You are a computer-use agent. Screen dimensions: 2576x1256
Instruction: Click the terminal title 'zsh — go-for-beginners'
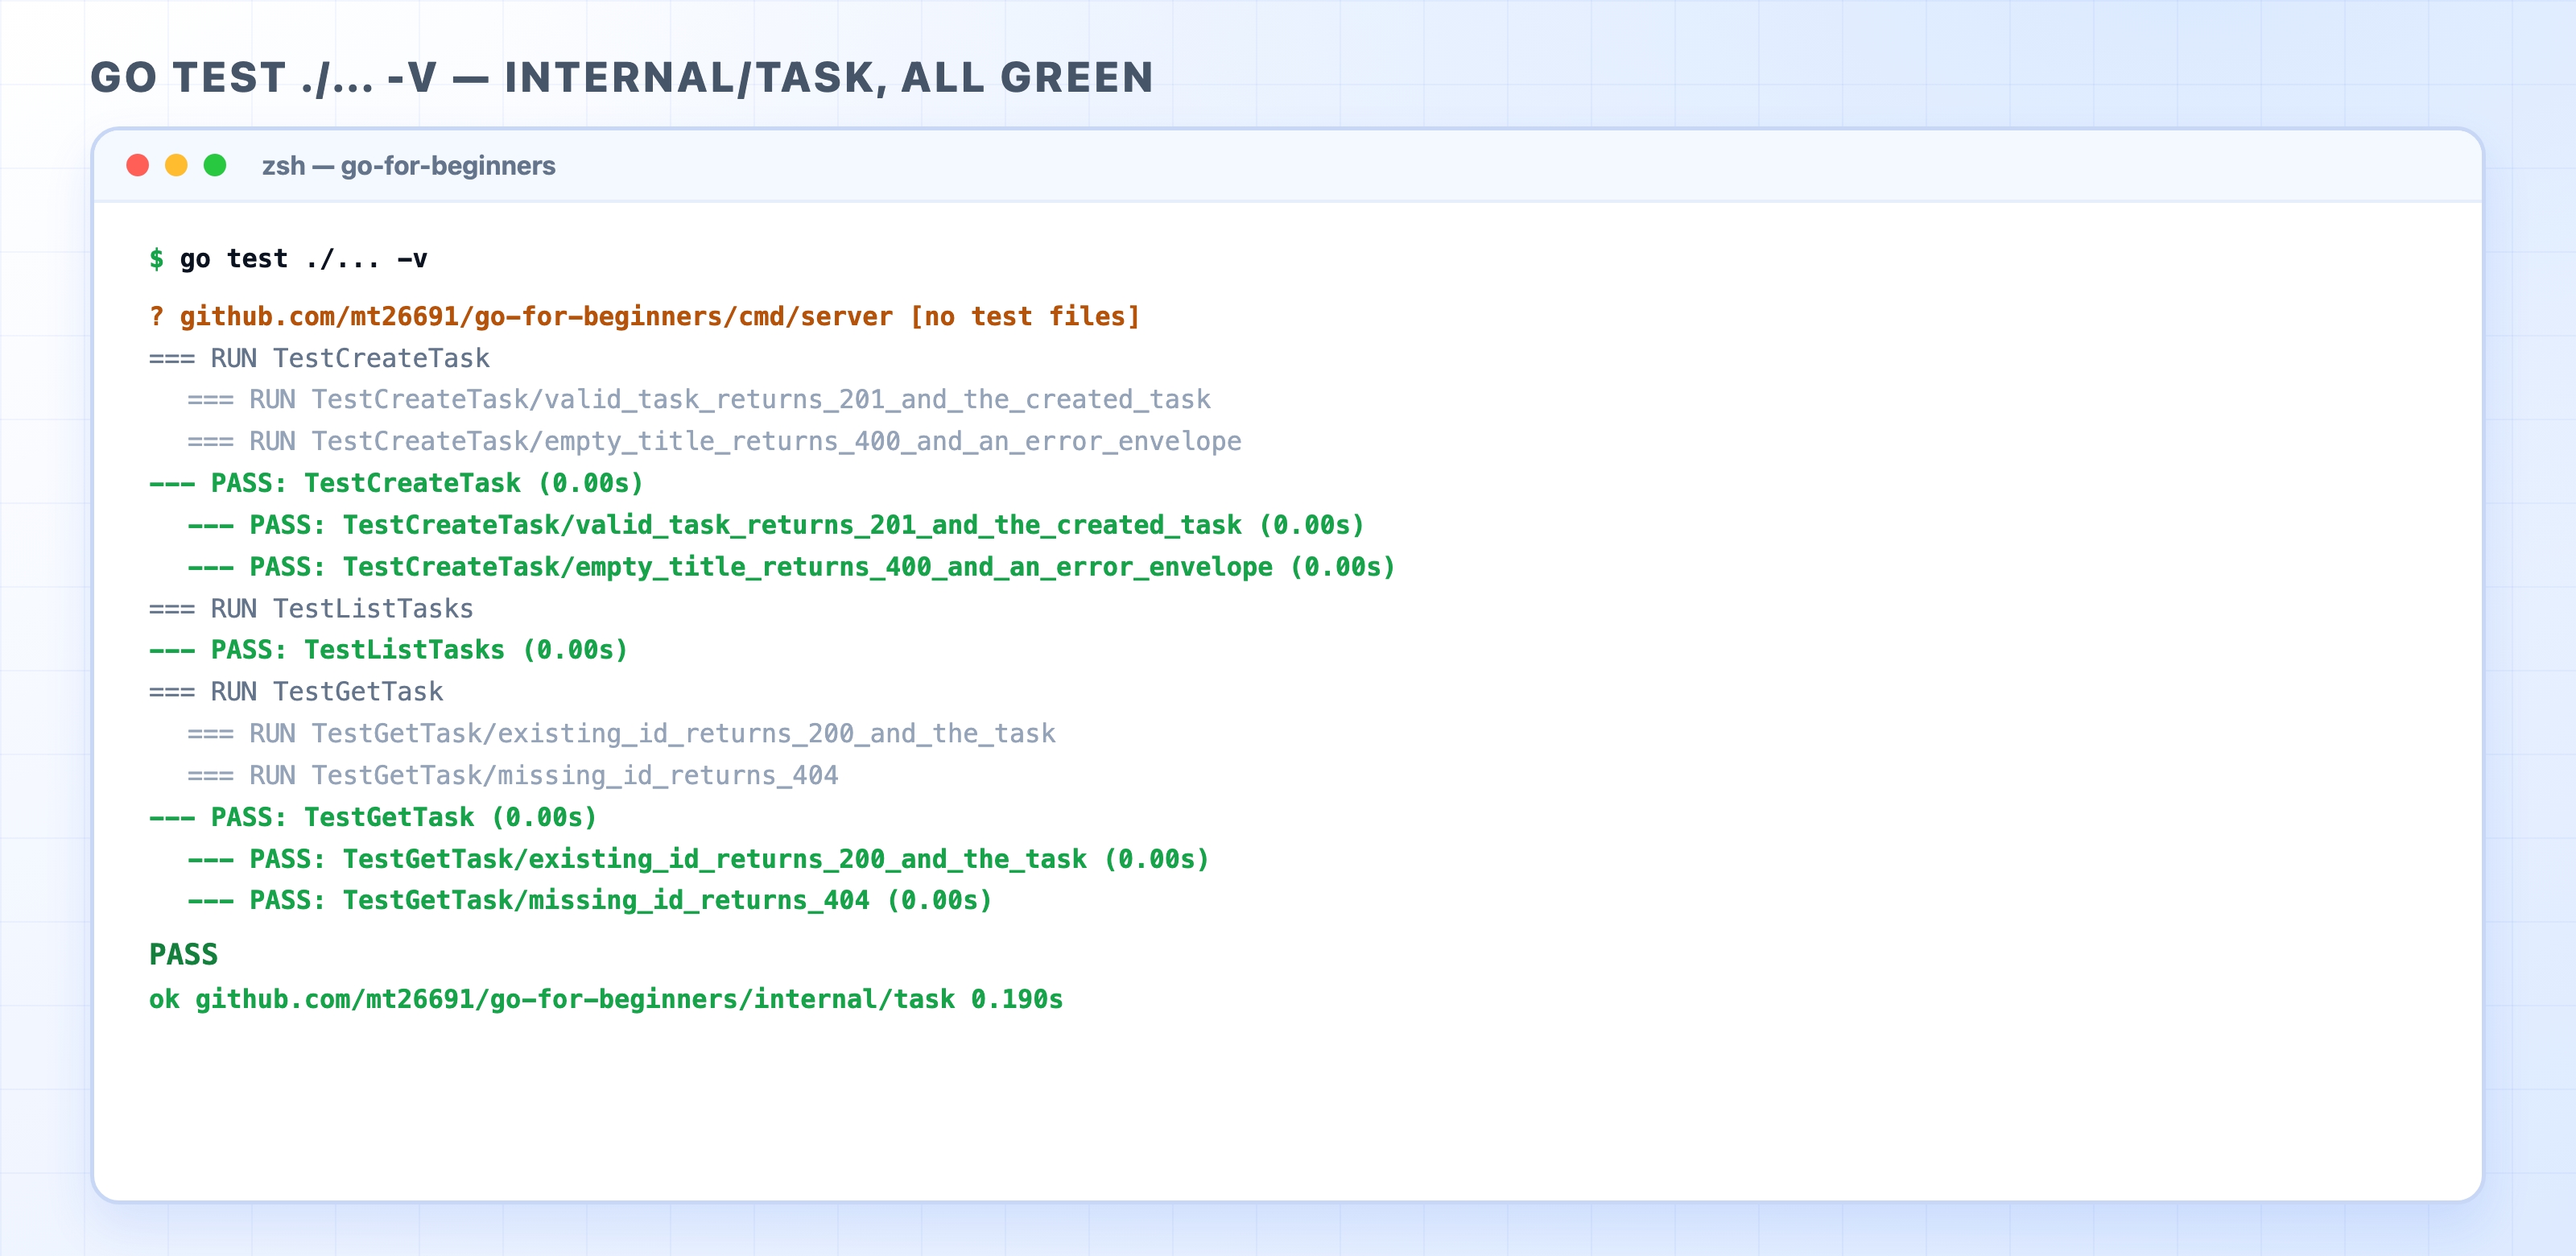408,166
